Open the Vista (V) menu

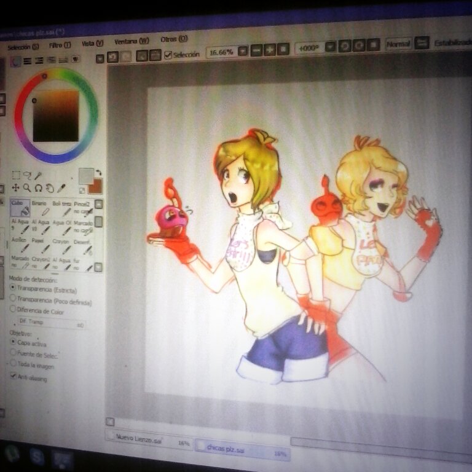click(x=92, y=44)
